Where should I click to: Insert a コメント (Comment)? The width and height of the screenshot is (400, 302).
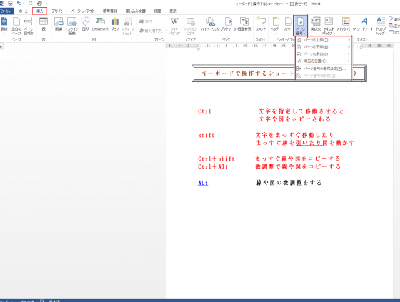(x=261, y=25)
